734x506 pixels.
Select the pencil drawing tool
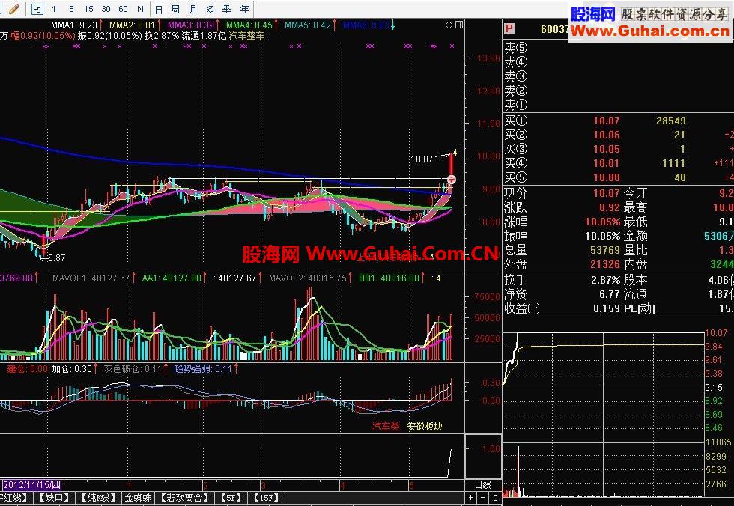click(x=14, y=9)
